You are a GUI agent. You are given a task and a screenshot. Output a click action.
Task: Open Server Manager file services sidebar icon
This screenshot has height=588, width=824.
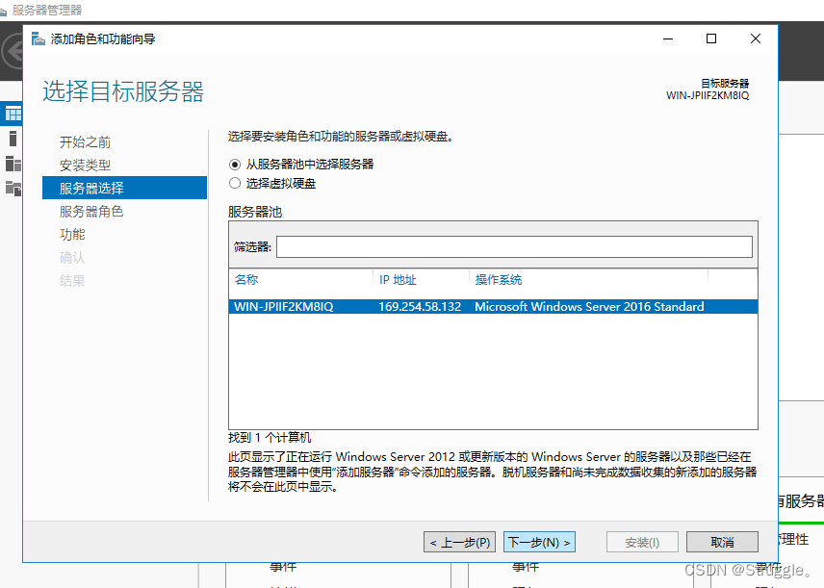[13, 188]
